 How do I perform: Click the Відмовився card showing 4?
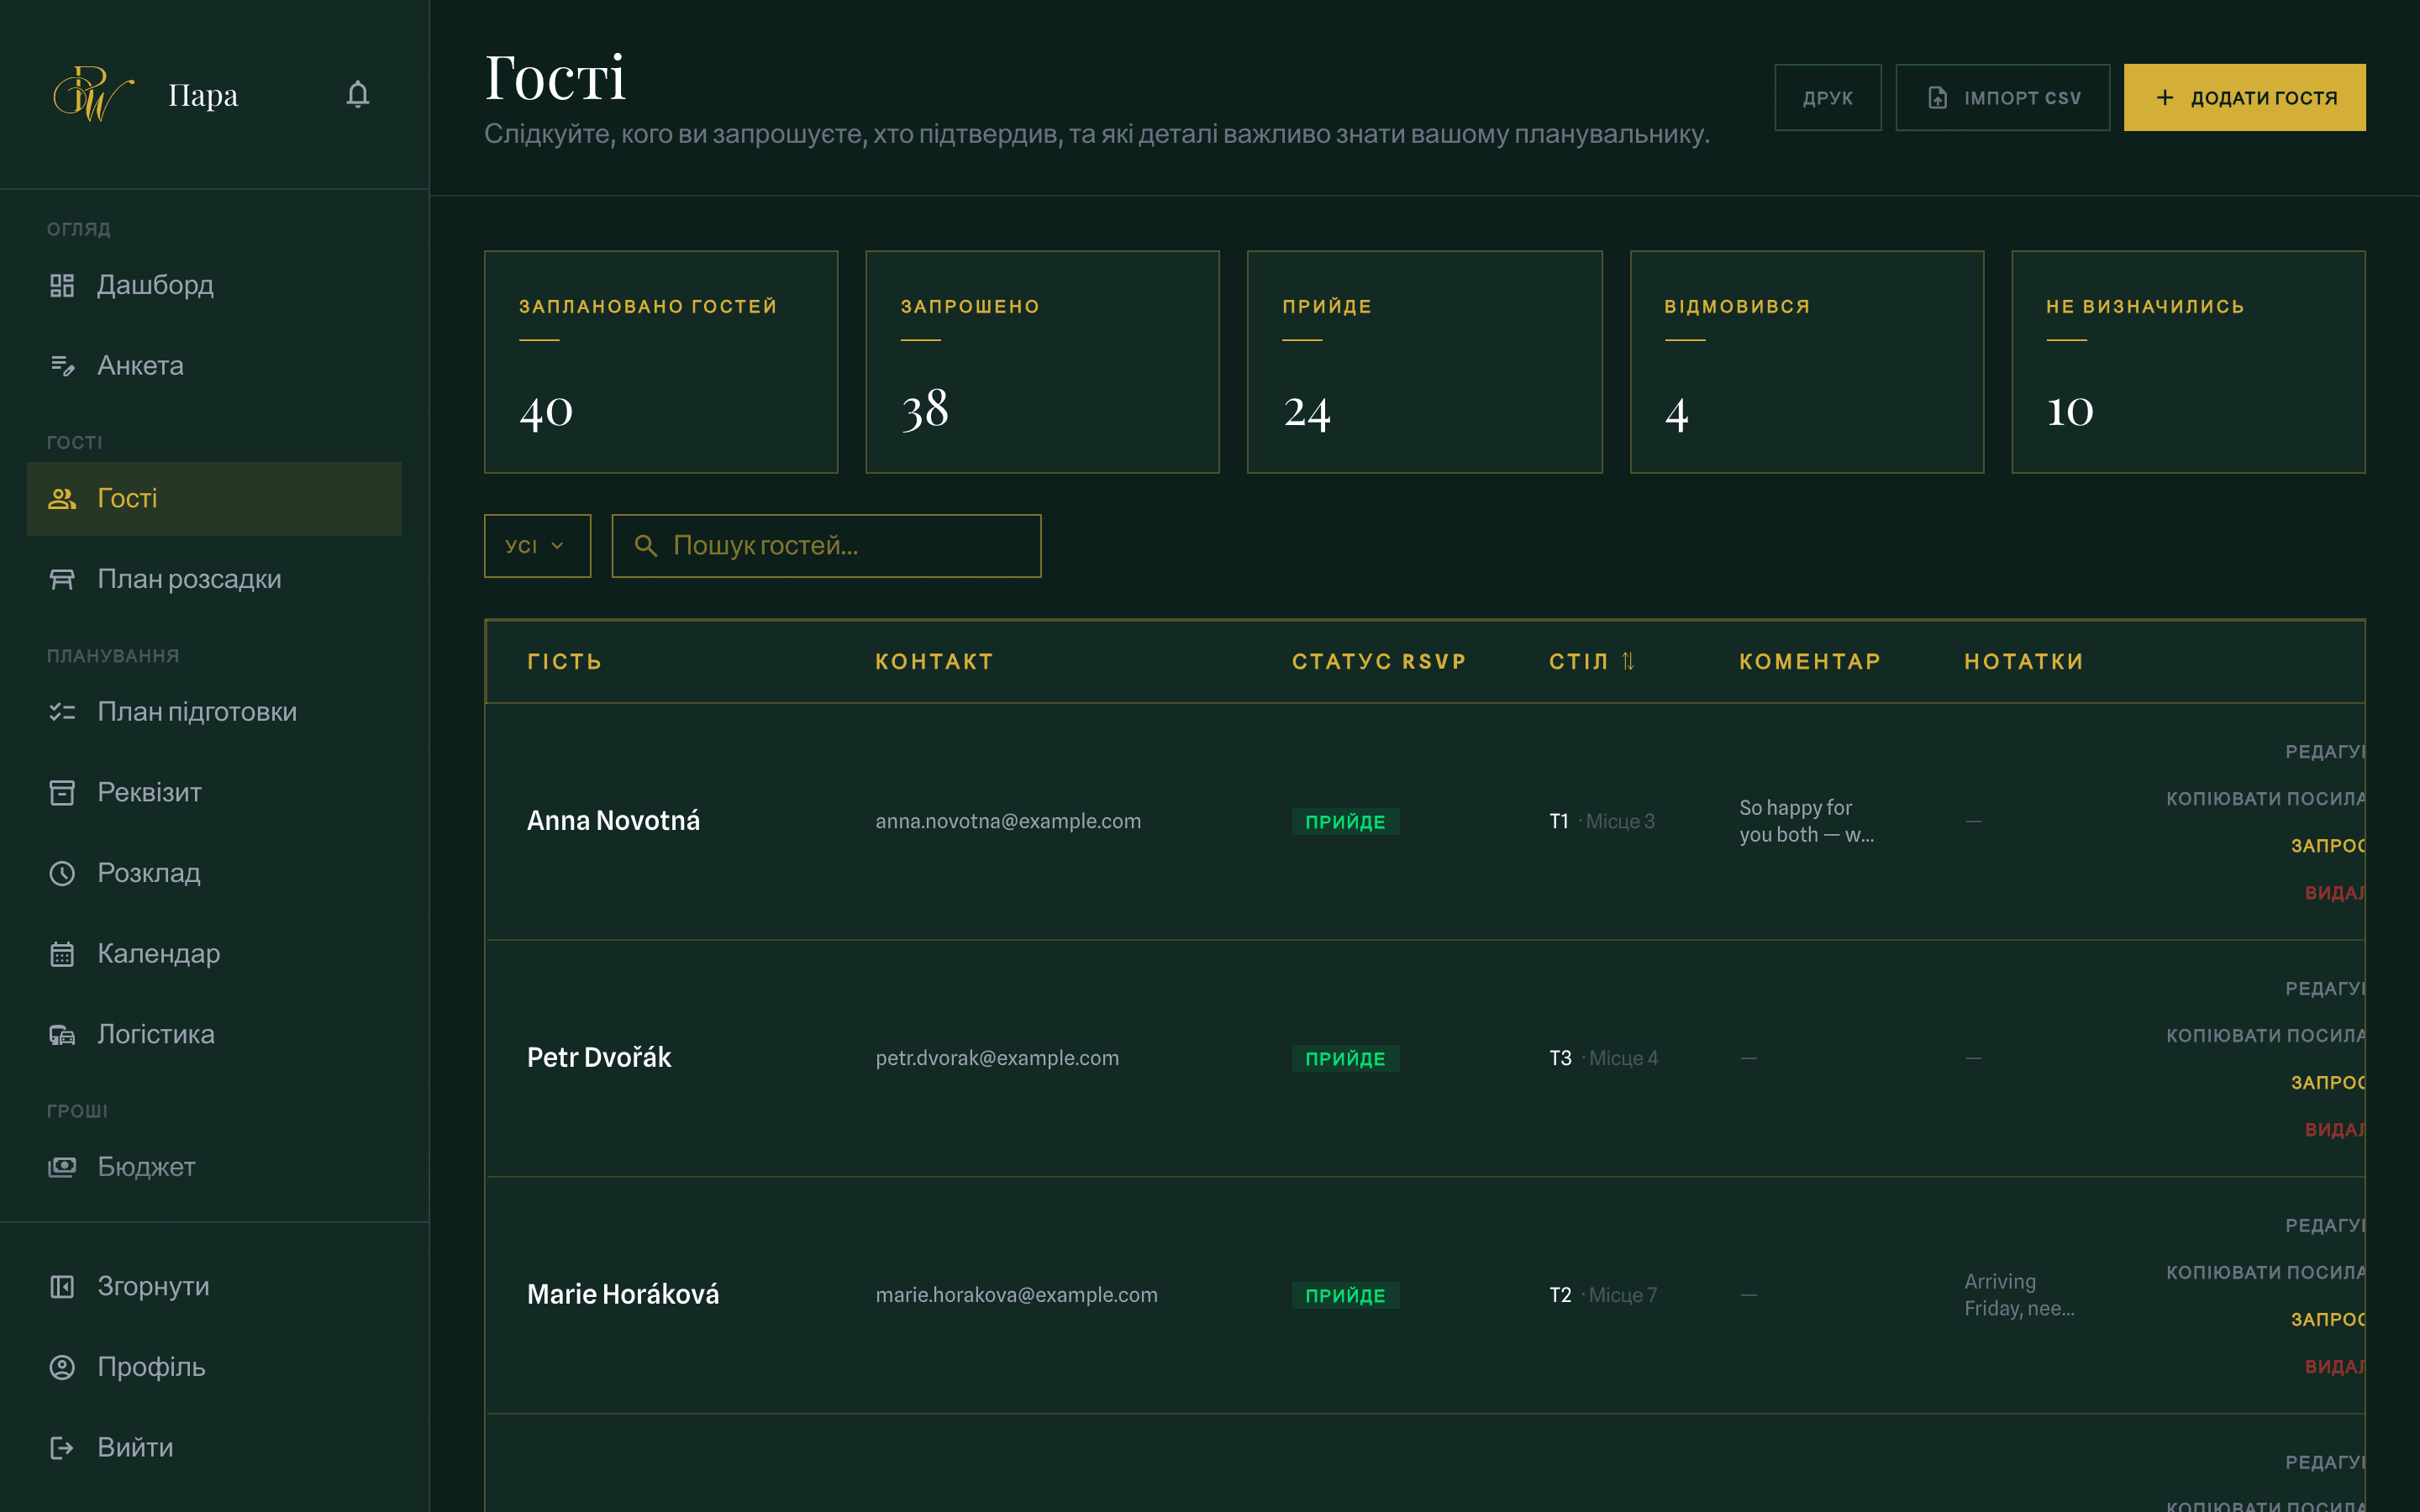click(x=1806, y=362)
